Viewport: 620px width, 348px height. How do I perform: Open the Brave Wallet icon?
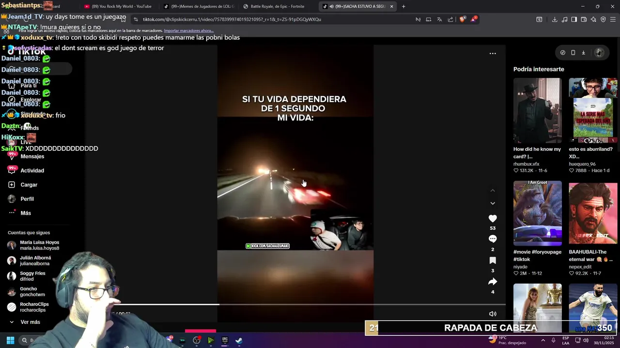(x=584, y=19)
